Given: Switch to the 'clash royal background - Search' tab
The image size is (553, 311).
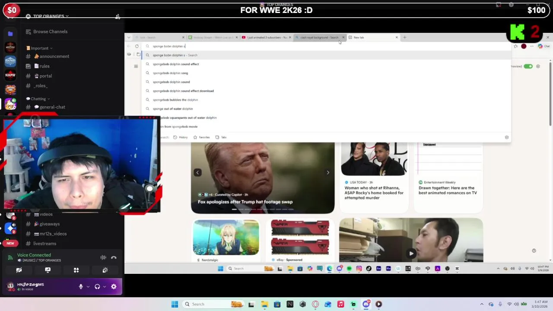Looking at the screenshot, I should [x=320, y=38].
